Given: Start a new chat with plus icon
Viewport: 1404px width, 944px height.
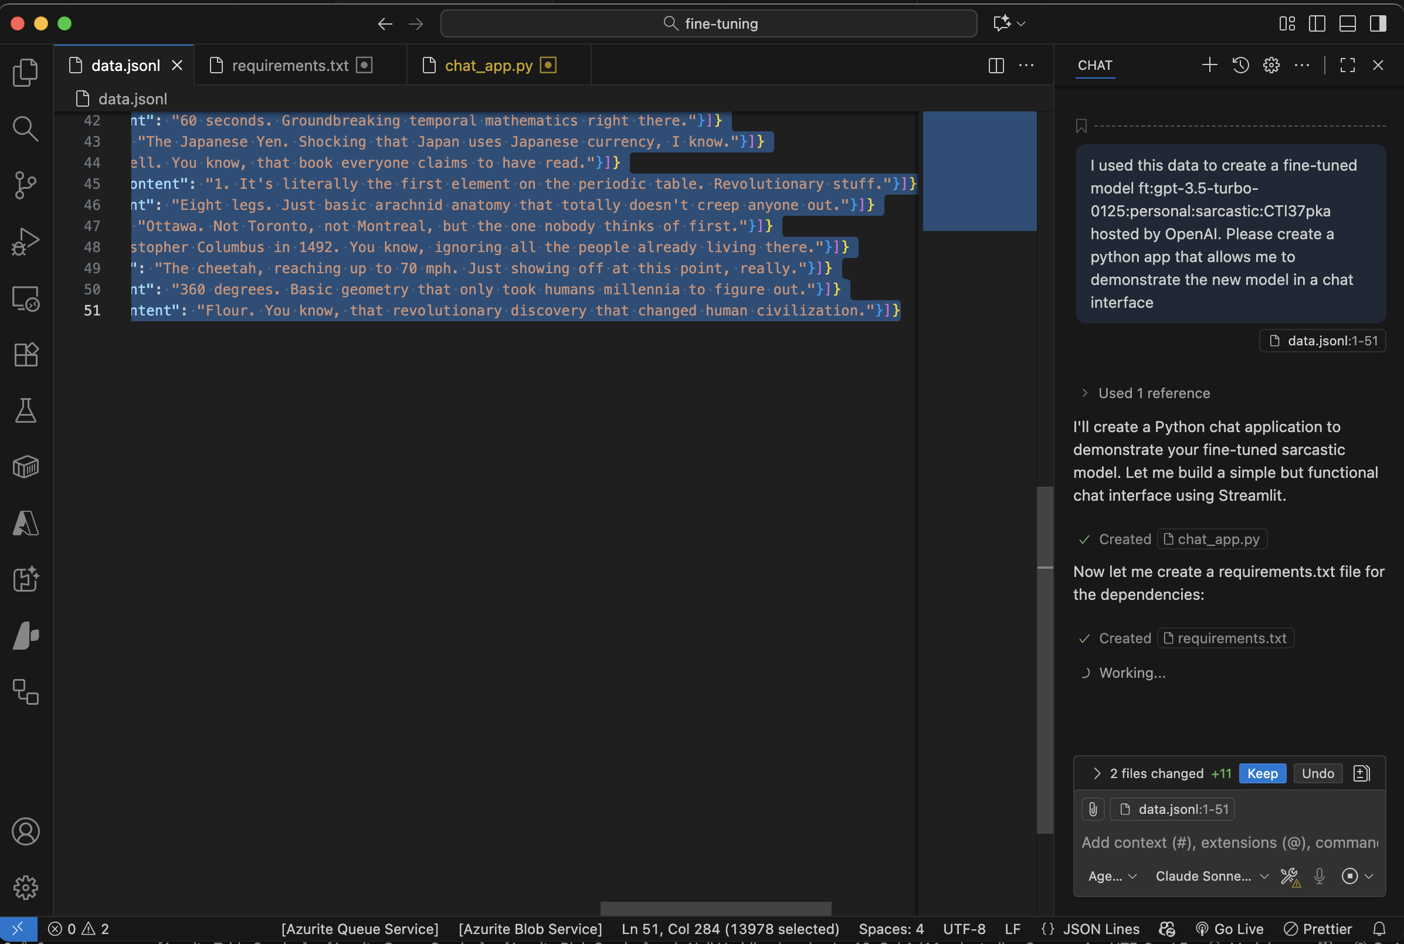Looking at the screenshot, I should click(x=1209, y=65).
